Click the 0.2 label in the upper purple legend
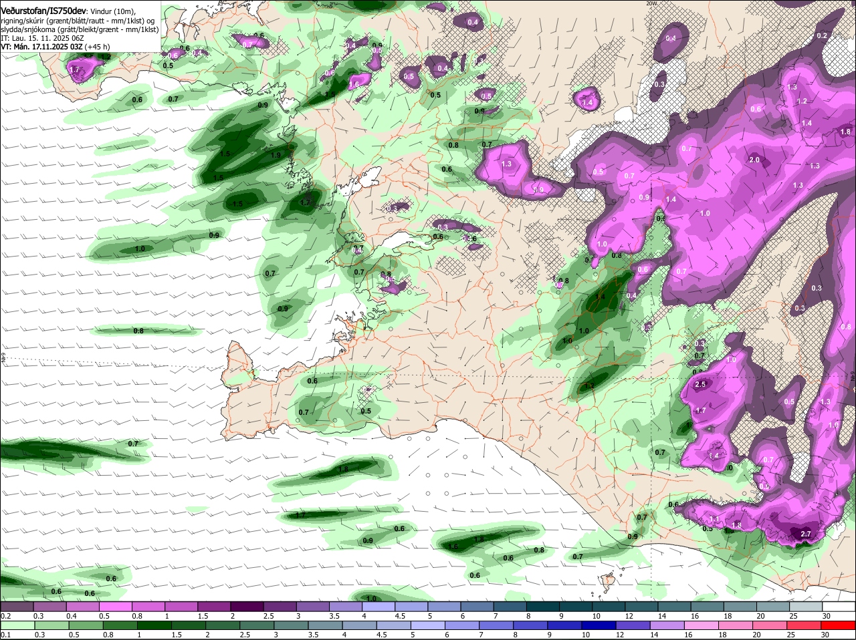This screenshot has height=640, width=856. 5,616
